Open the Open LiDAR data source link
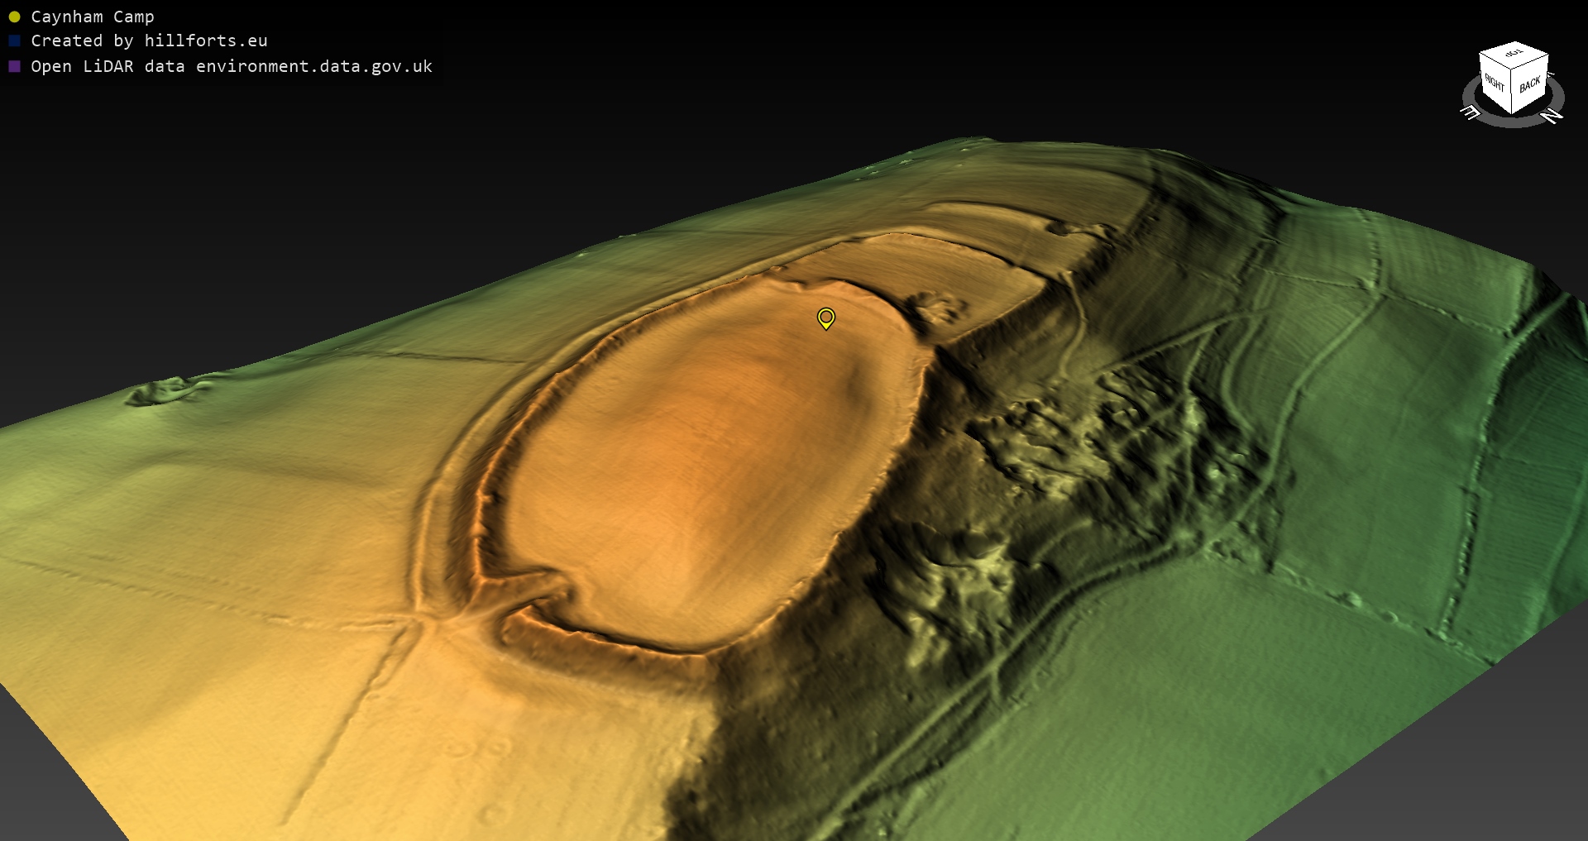Screen dimensions: 1588x841 coord(232,66)
